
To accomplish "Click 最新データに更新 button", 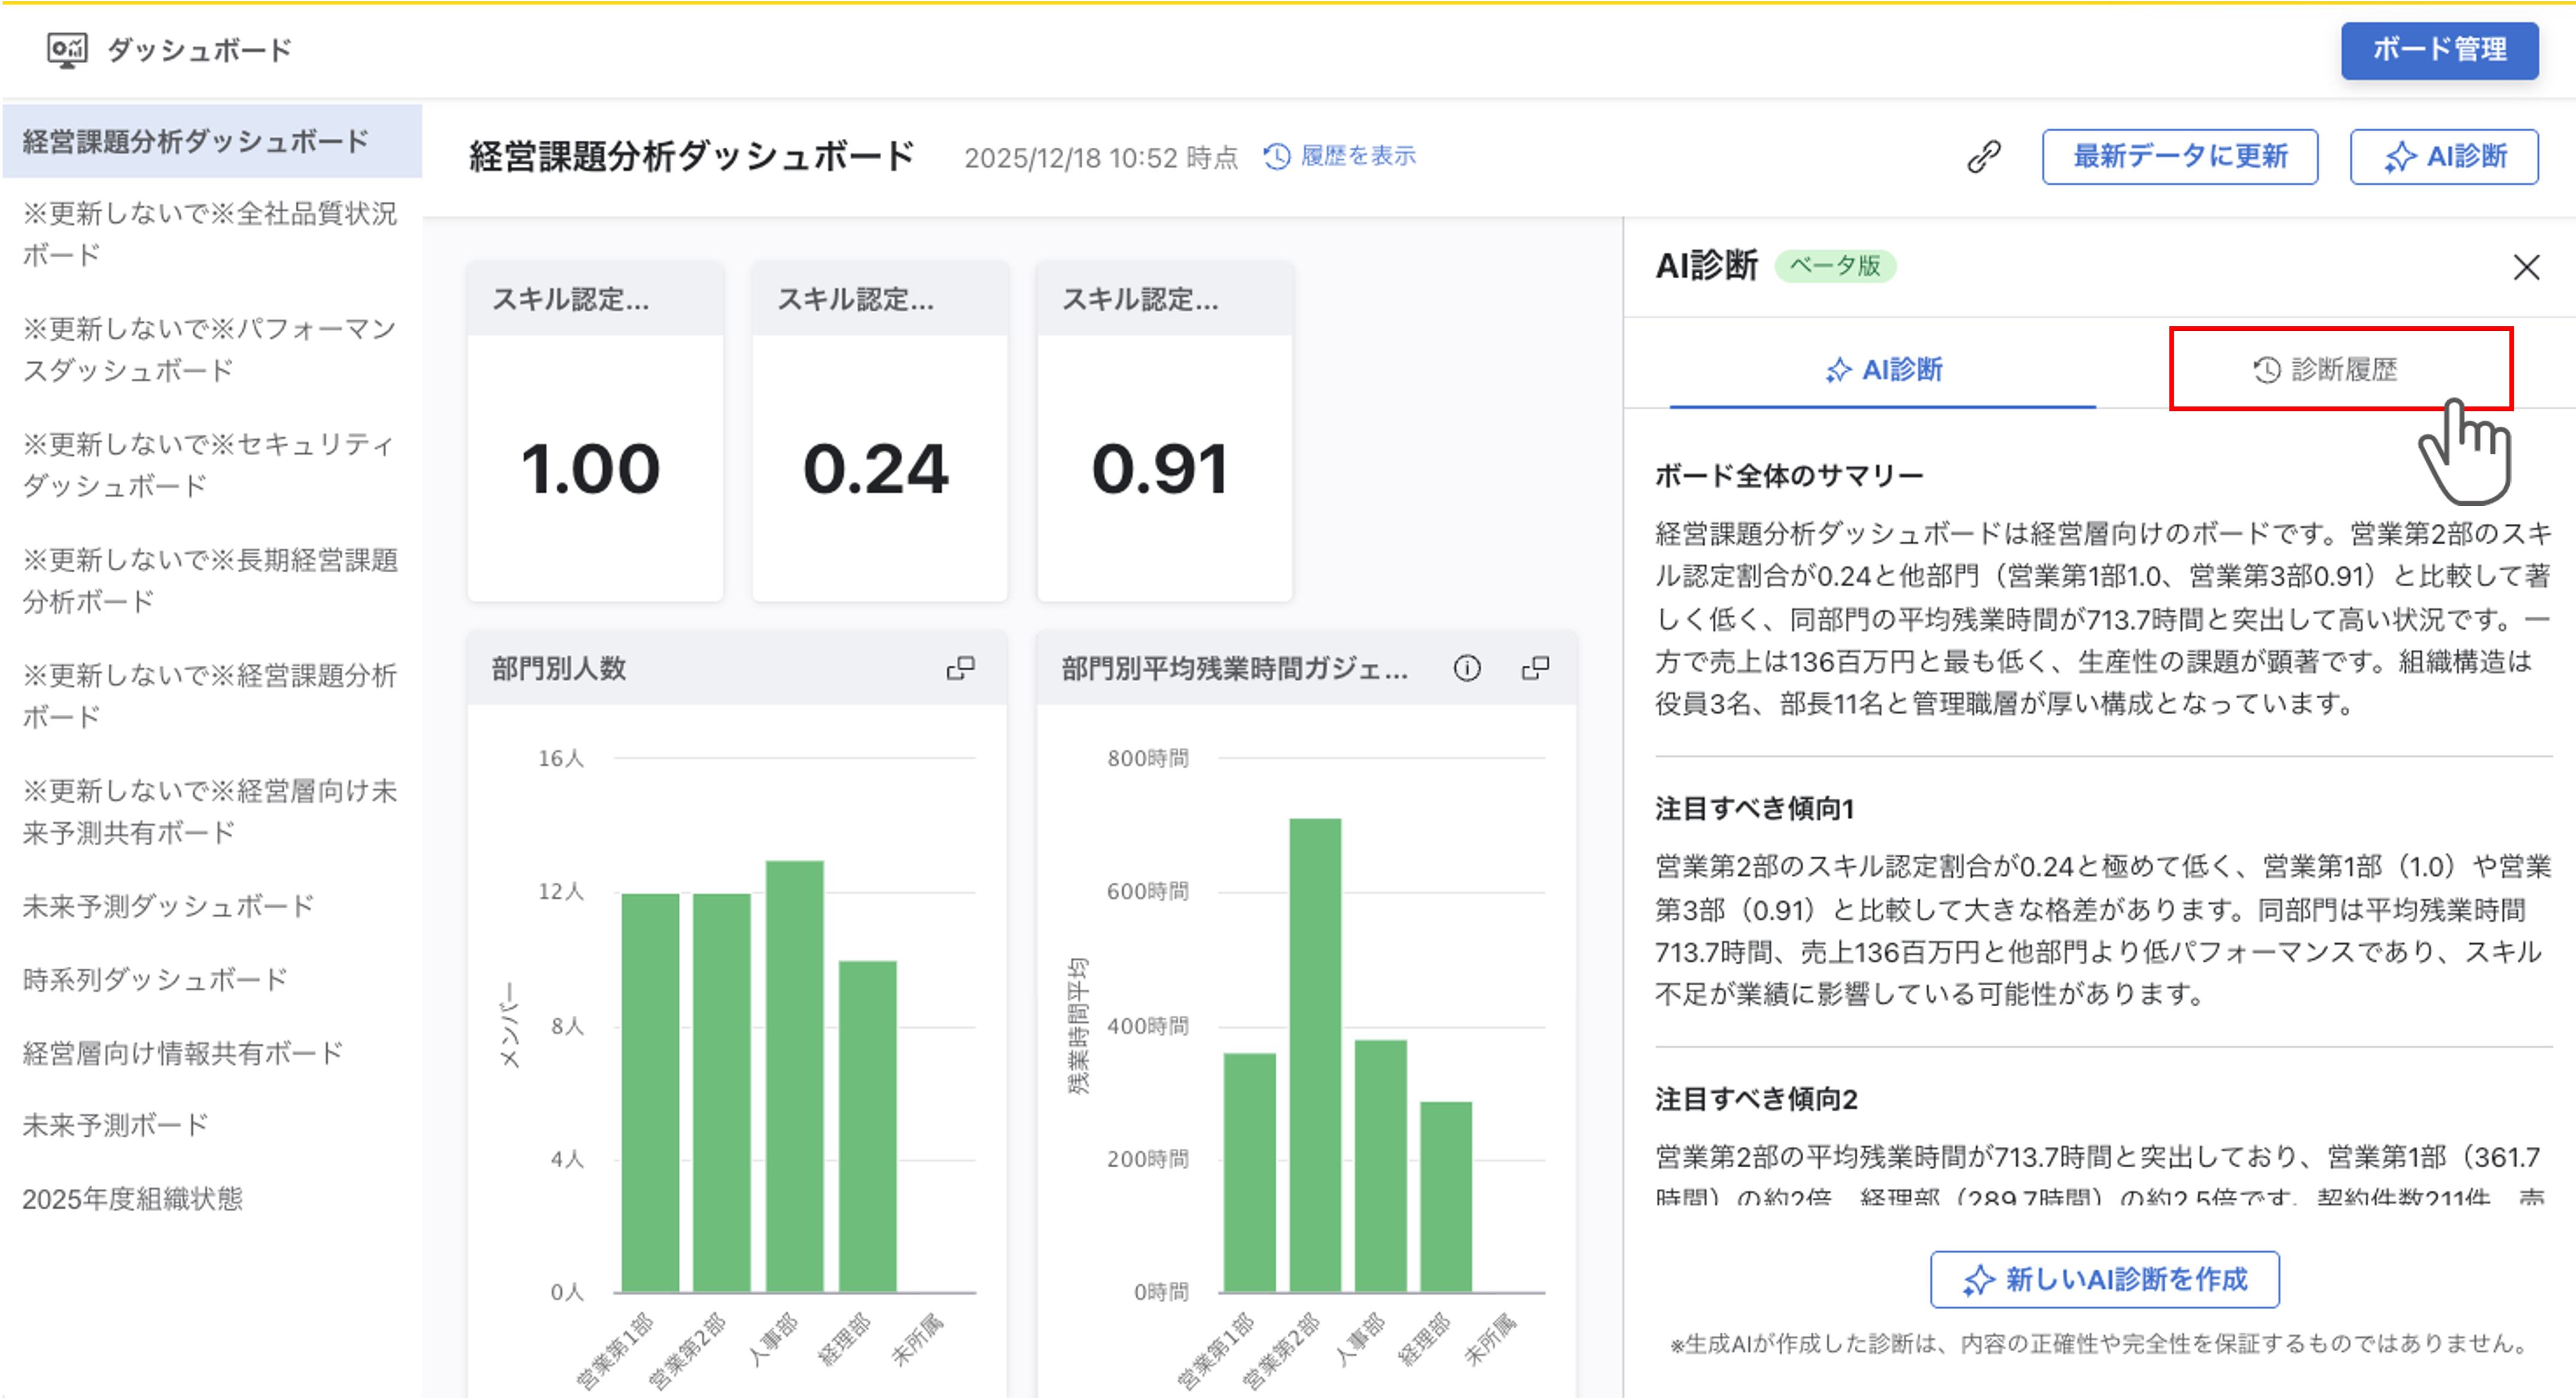I will coord(2179,156).
